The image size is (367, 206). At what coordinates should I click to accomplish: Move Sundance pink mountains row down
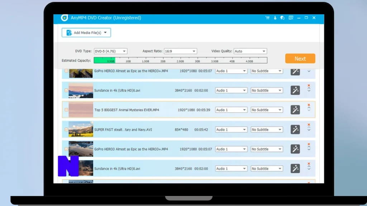[309, 90]
